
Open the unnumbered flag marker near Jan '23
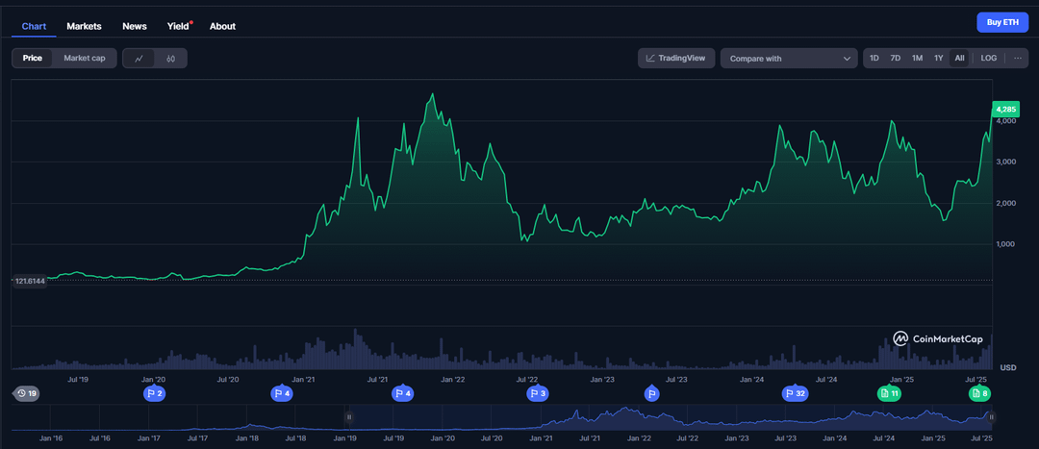pyautogui.click(x=651, y=393)
